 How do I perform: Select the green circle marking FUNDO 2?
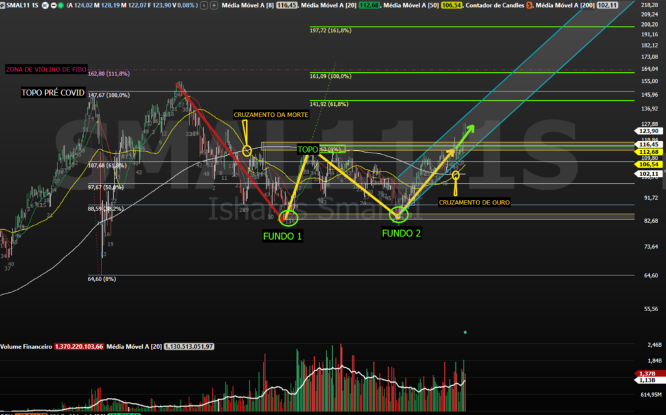398,213
